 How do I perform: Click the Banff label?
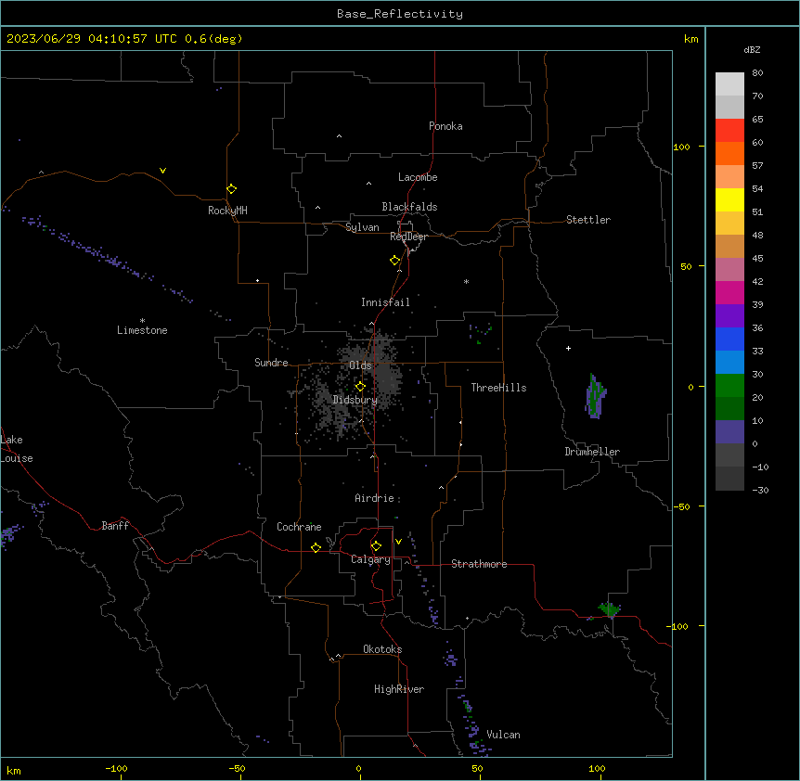[115, 526]
